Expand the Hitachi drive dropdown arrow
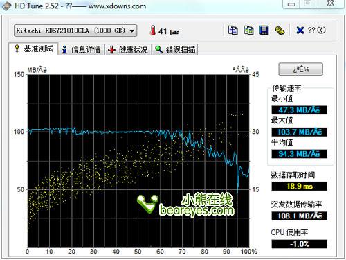The image size is (346, 260). (x=132, y=31)
